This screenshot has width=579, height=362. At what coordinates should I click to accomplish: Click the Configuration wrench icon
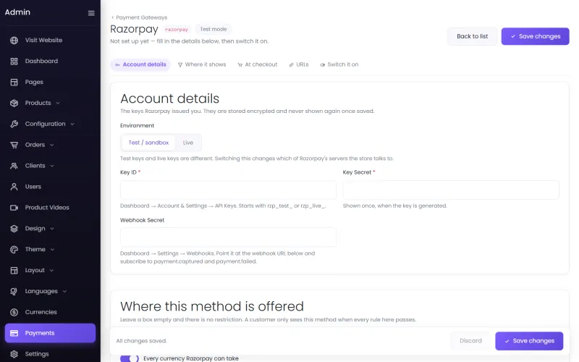[x=14, y=124]
